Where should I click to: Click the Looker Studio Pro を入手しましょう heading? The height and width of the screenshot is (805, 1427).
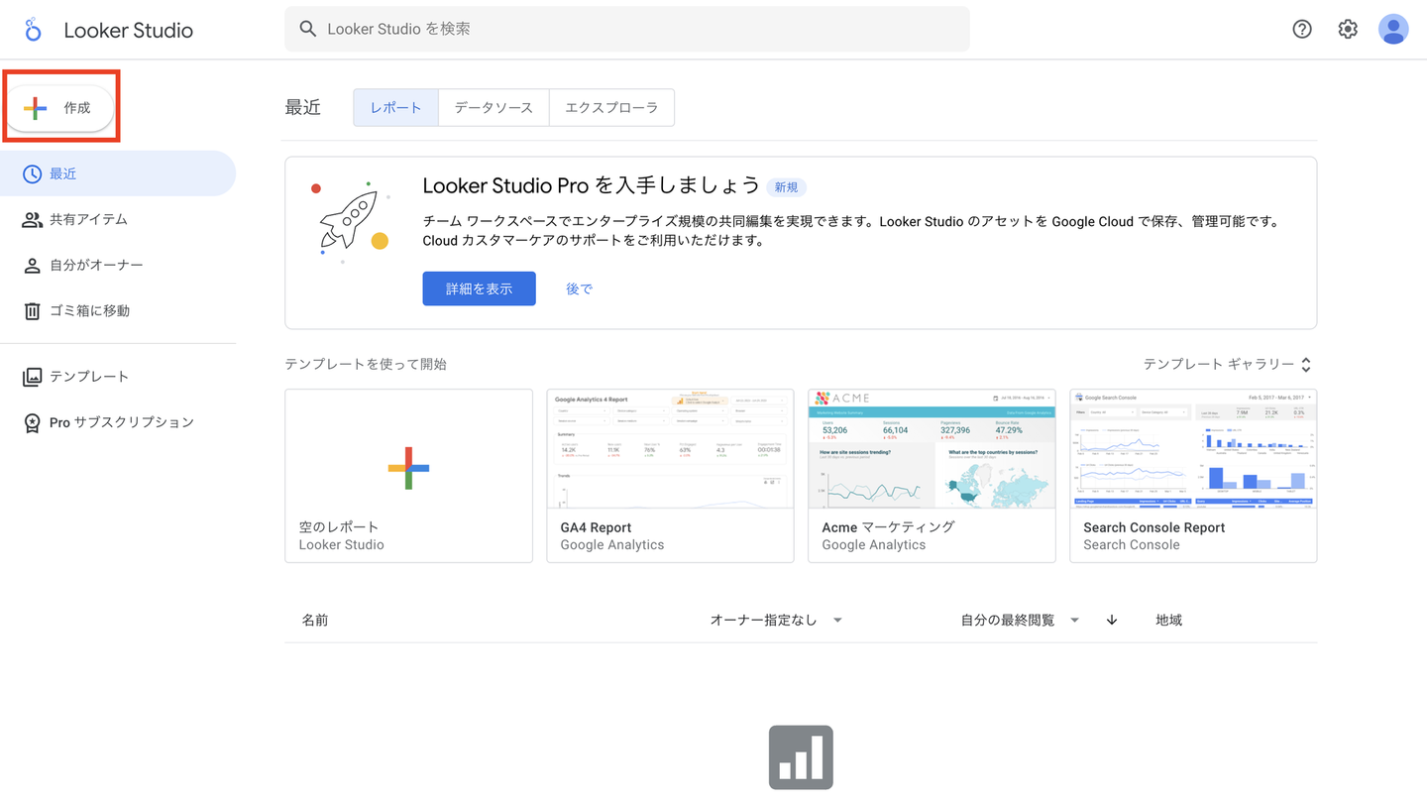[592, 186]
